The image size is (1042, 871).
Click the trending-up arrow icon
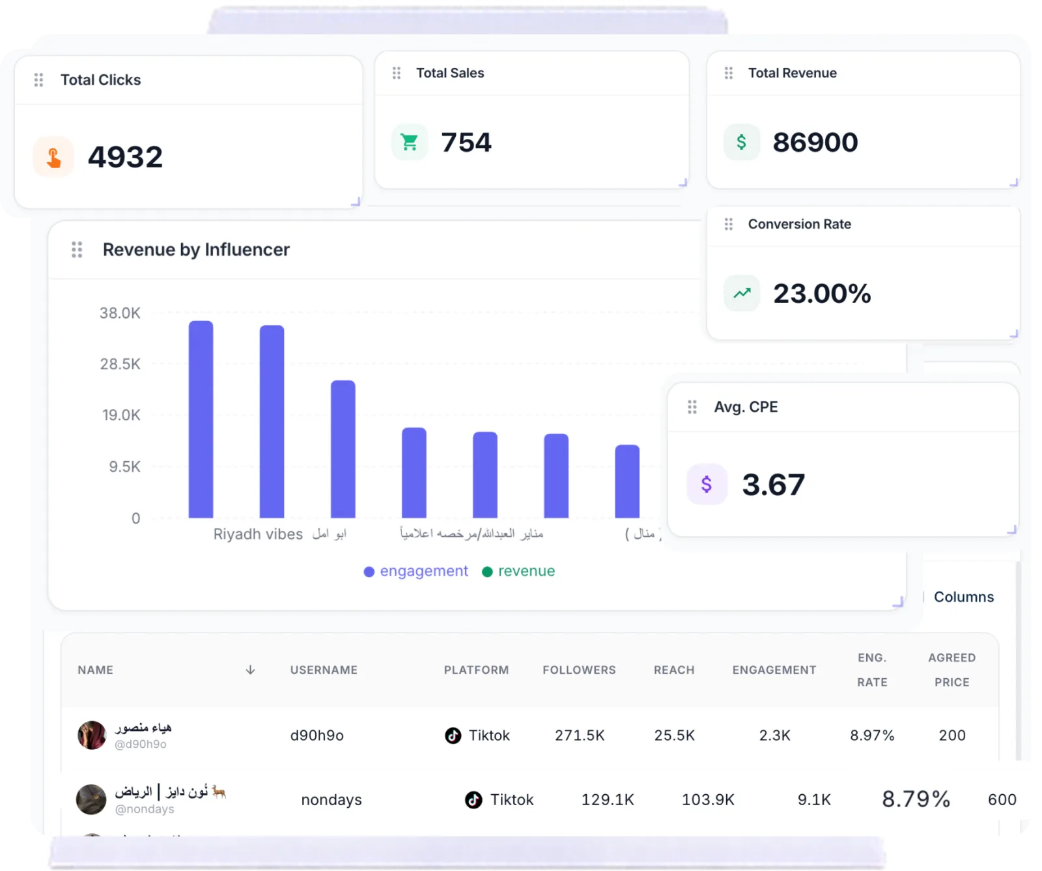(742, 293)
